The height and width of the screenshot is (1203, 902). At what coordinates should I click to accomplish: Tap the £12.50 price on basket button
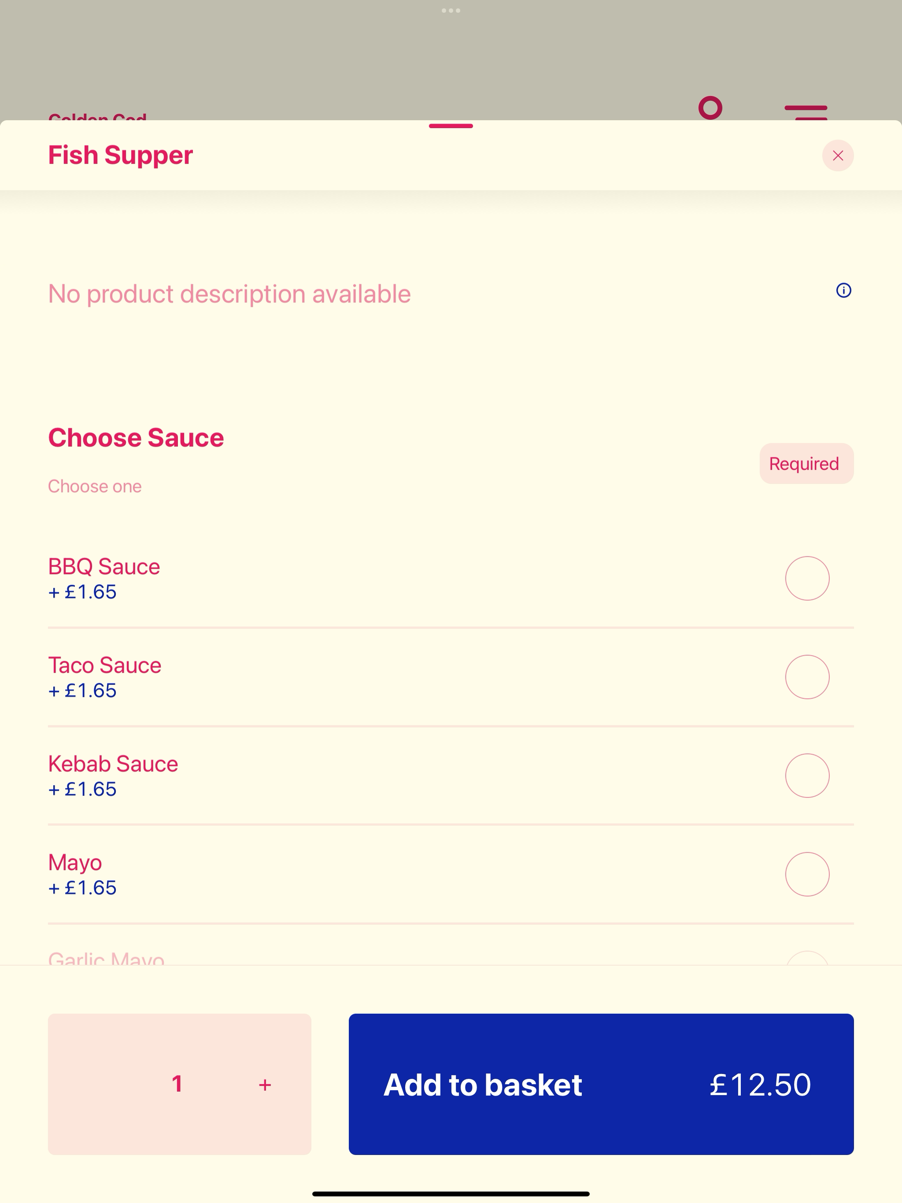pos(760,1085)
